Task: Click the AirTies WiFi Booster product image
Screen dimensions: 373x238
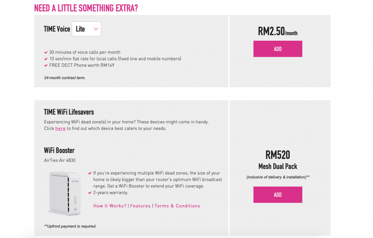Action: coord(65,194)
